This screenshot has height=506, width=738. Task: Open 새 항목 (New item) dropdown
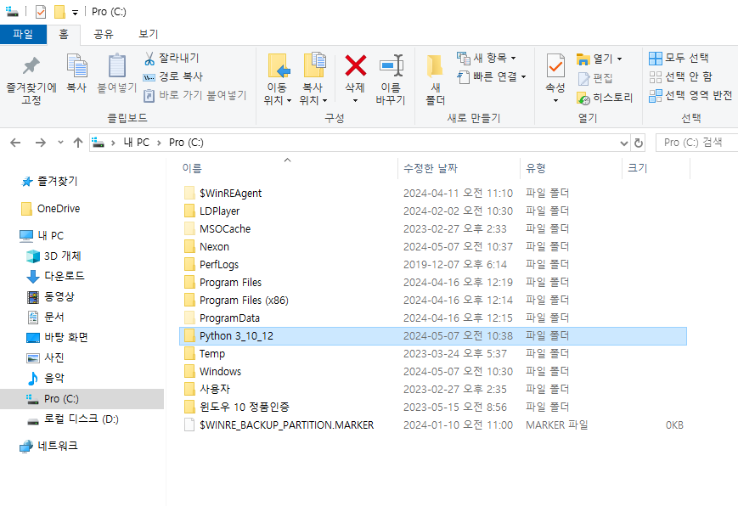tap(487, 59)
